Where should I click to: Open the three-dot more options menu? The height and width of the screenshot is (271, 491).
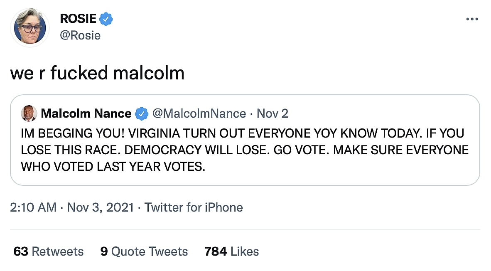473,19
